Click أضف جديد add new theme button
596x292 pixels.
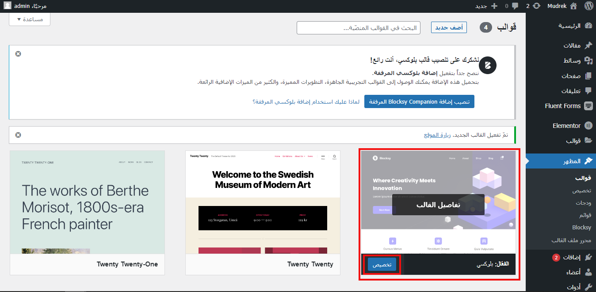click(x=449, y=27)
